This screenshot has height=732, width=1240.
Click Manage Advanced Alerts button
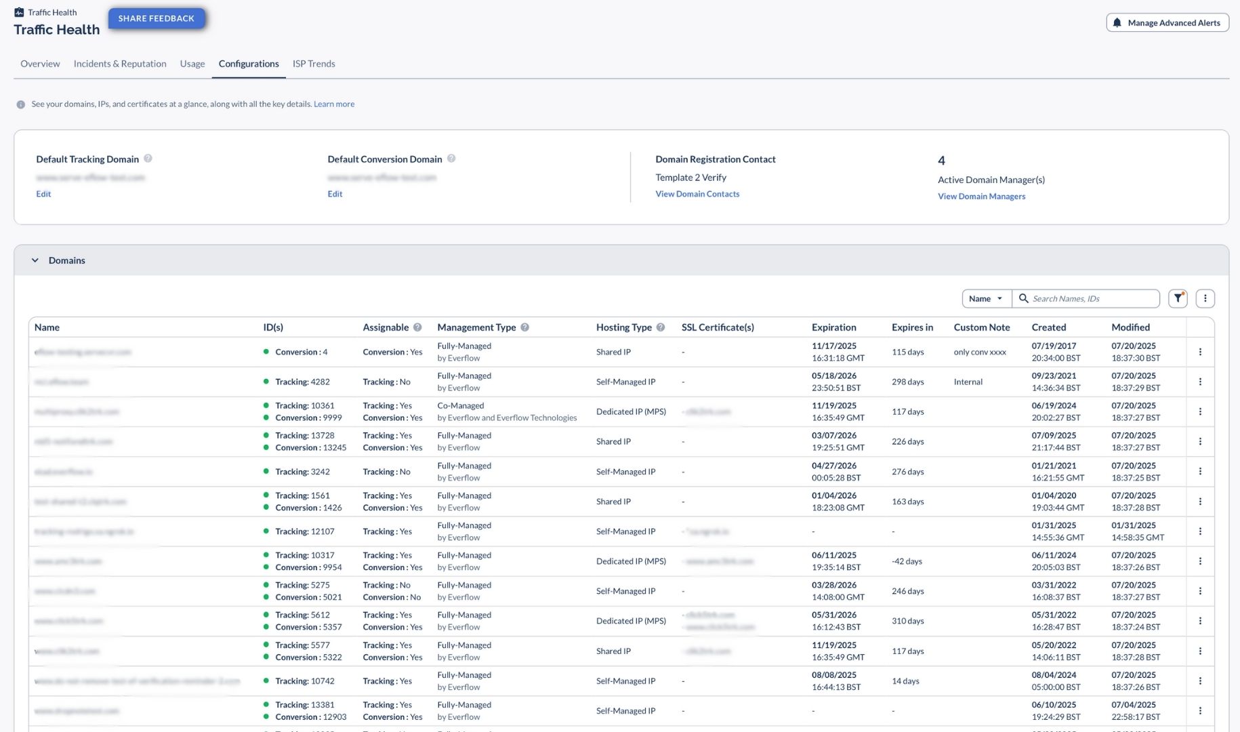1167,22
